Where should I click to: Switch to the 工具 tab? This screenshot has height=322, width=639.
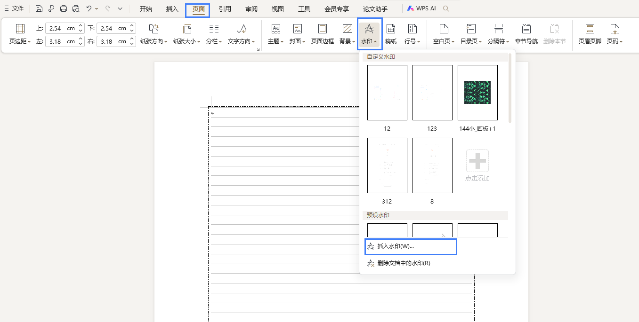(304, 9)
